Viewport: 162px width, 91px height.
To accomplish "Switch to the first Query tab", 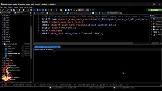I will click(x=103, y=13).
